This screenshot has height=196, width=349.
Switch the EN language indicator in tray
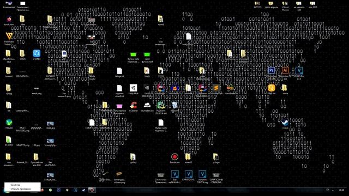328,190
